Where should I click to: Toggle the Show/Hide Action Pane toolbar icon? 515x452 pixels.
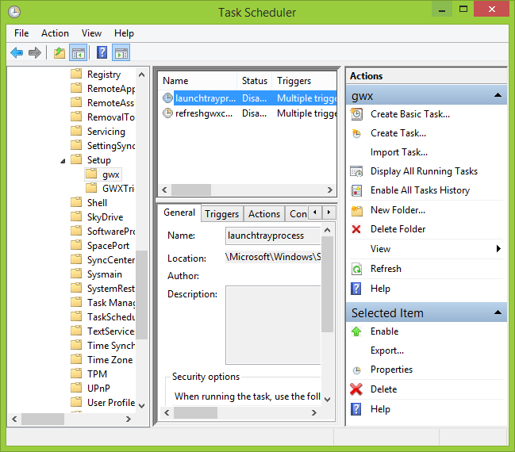tap(121, 52)
